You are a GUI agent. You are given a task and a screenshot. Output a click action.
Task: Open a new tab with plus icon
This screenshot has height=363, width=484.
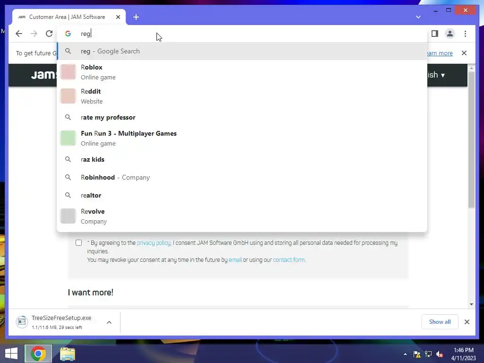click(136, 17)
